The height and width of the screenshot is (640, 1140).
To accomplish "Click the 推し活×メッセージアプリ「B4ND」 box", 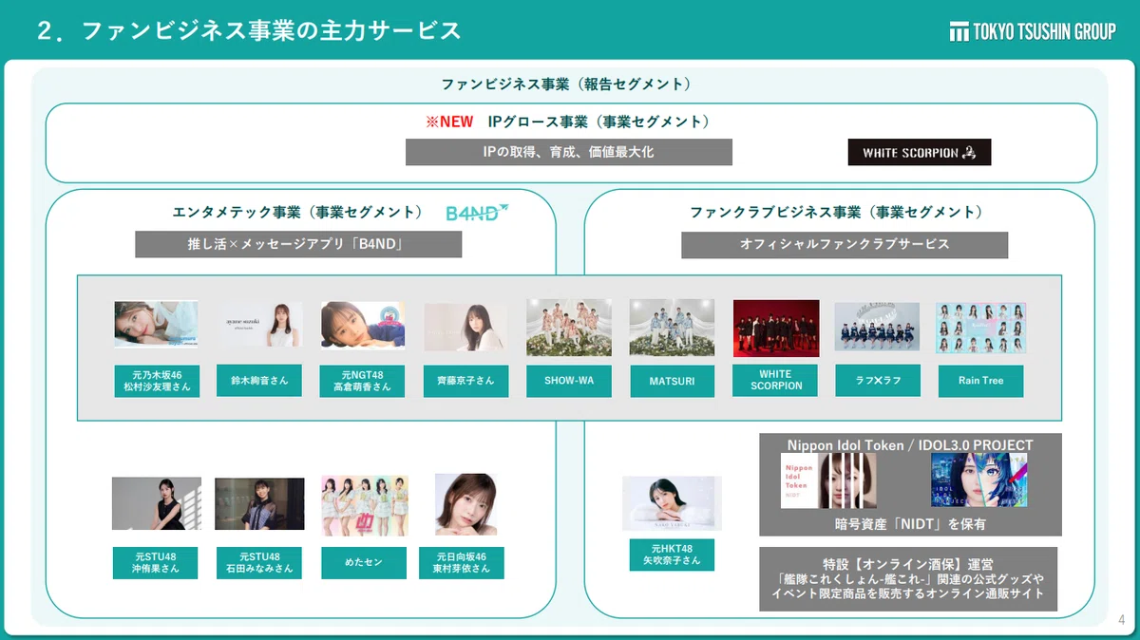I will pyautogui.click(x=298, y=244).
